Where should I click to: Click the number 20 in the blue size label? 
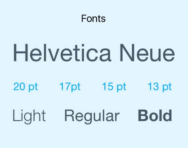tap(19, 86)
